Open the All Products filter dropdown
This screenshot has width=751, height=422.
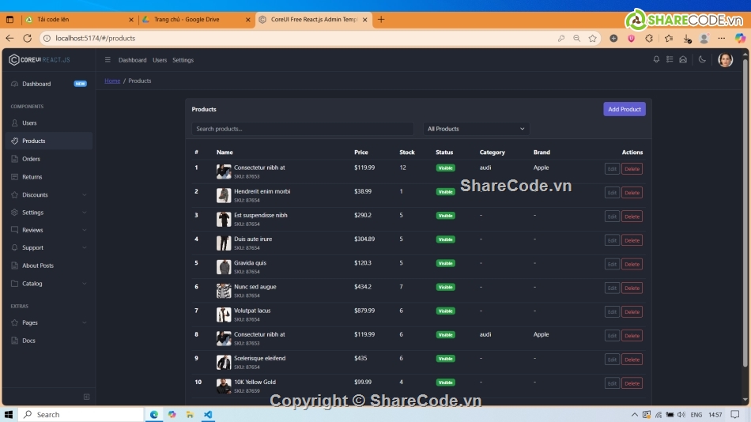pos(475,129)
